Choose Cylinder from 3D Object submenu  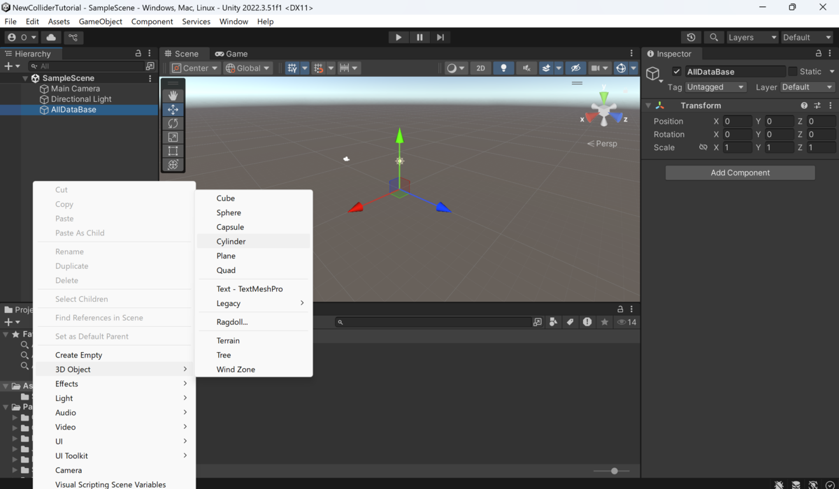click(x=253, y=242)
